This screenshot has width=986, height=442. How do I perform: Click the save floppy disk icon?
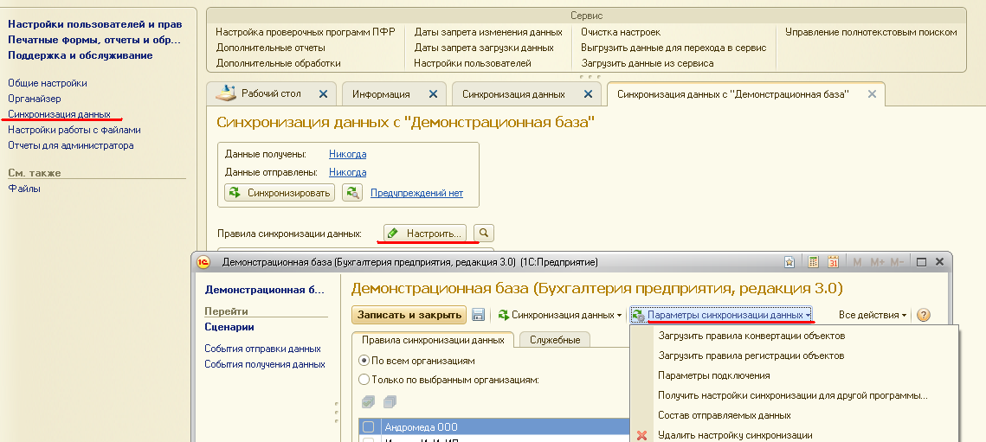478,314
